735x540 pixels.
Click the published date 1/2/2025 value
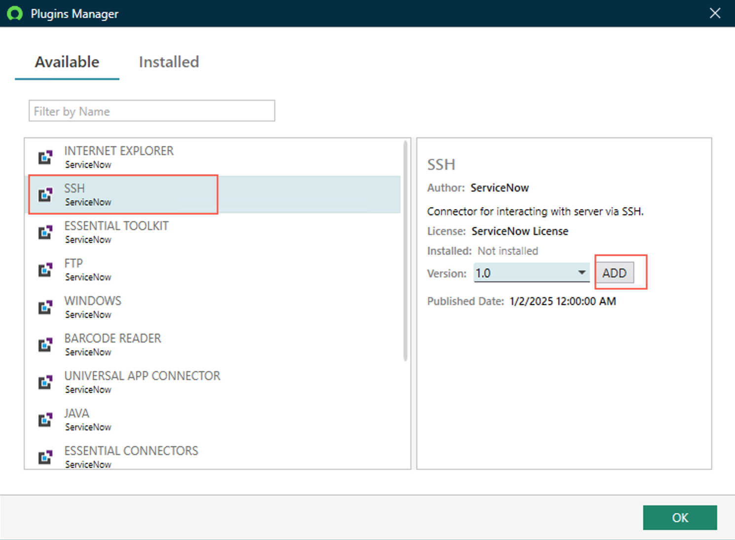pyautogui.click(x=563, y=301)
